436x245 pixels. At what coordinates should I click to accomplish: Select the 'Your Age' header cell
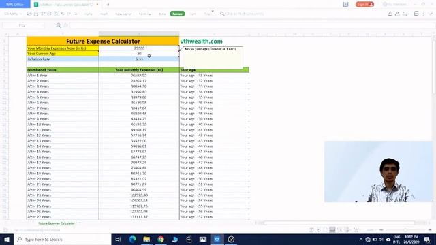click(214, 69)
